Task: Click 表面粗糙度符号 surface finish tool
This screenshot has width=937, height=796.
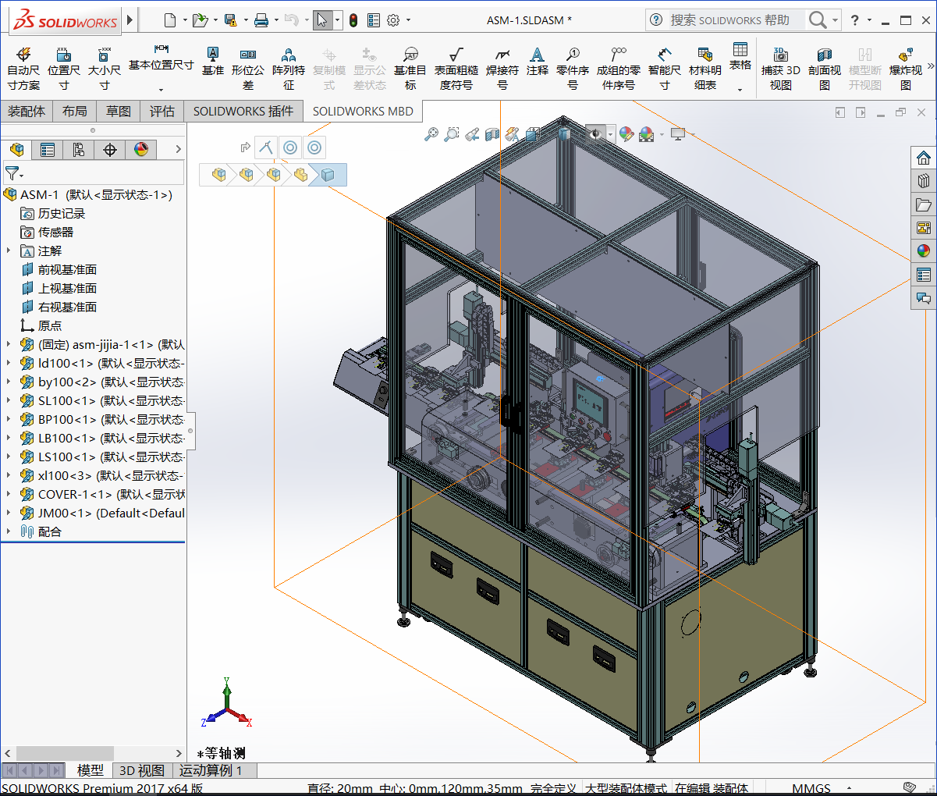Action: 456,69
